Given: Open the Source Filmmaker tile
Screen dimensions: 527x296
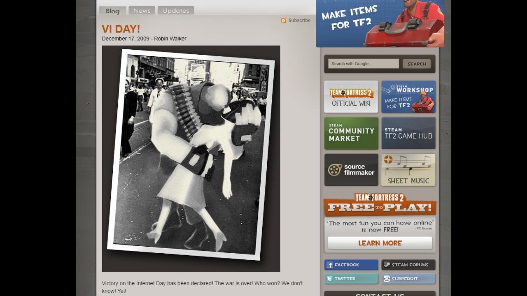Looking at the screenshot, I should pyautogui.click(x=351, y=170).
